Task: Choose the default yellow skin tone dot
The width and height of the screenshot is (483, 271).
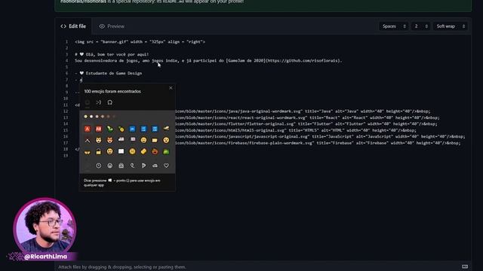Action: coord(85,117)
